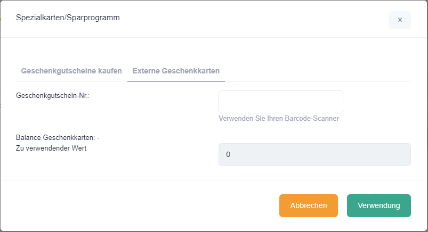Close the Spezialkarten/Sparprogramm dialog with X
Viewport: 428px width, 232px height.
click(400, 20)
